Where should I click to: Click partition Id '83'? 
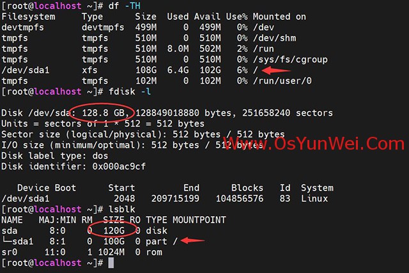pyautogui.click(x=285, y=199)
